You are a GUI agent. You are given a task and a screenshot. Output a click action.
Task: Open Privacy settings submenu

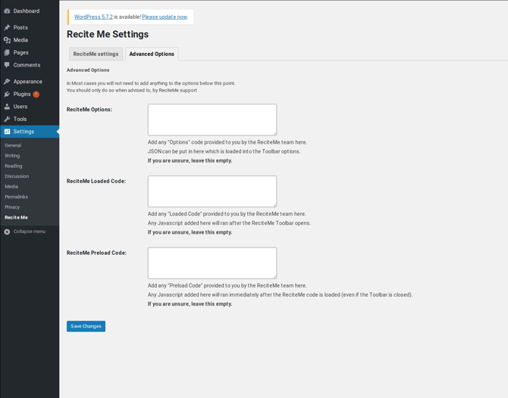tap(12, 207)
